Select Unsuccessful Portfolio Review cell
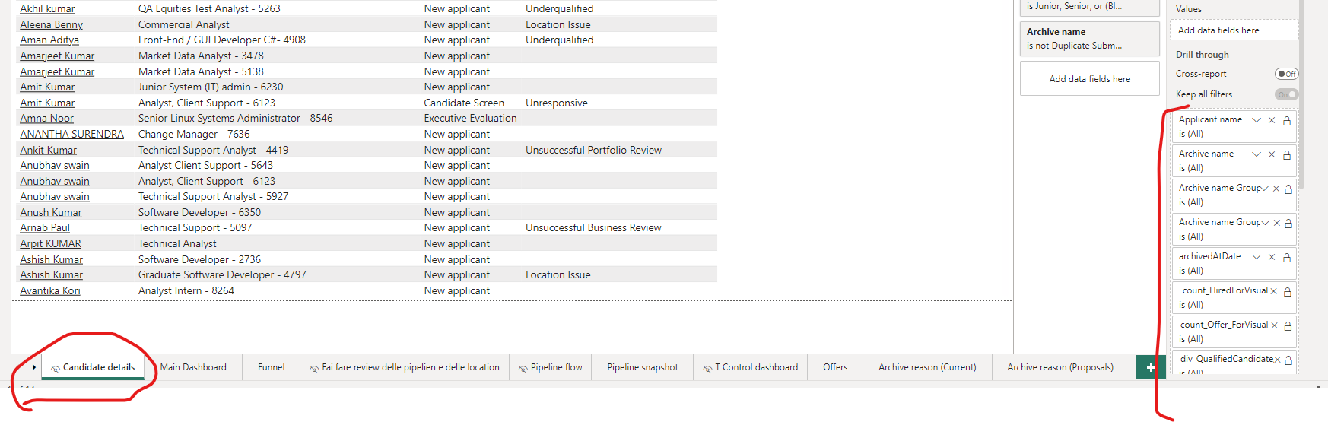The image size is (1328, 422). [x=593, y=150]
